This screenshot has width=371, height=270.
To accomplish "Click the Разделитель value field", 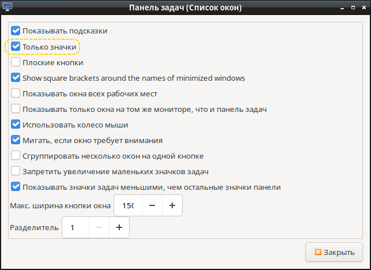I will click(x=74, y=227).
